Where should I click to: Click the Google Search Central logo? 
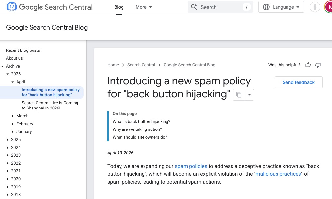[49, 7]
